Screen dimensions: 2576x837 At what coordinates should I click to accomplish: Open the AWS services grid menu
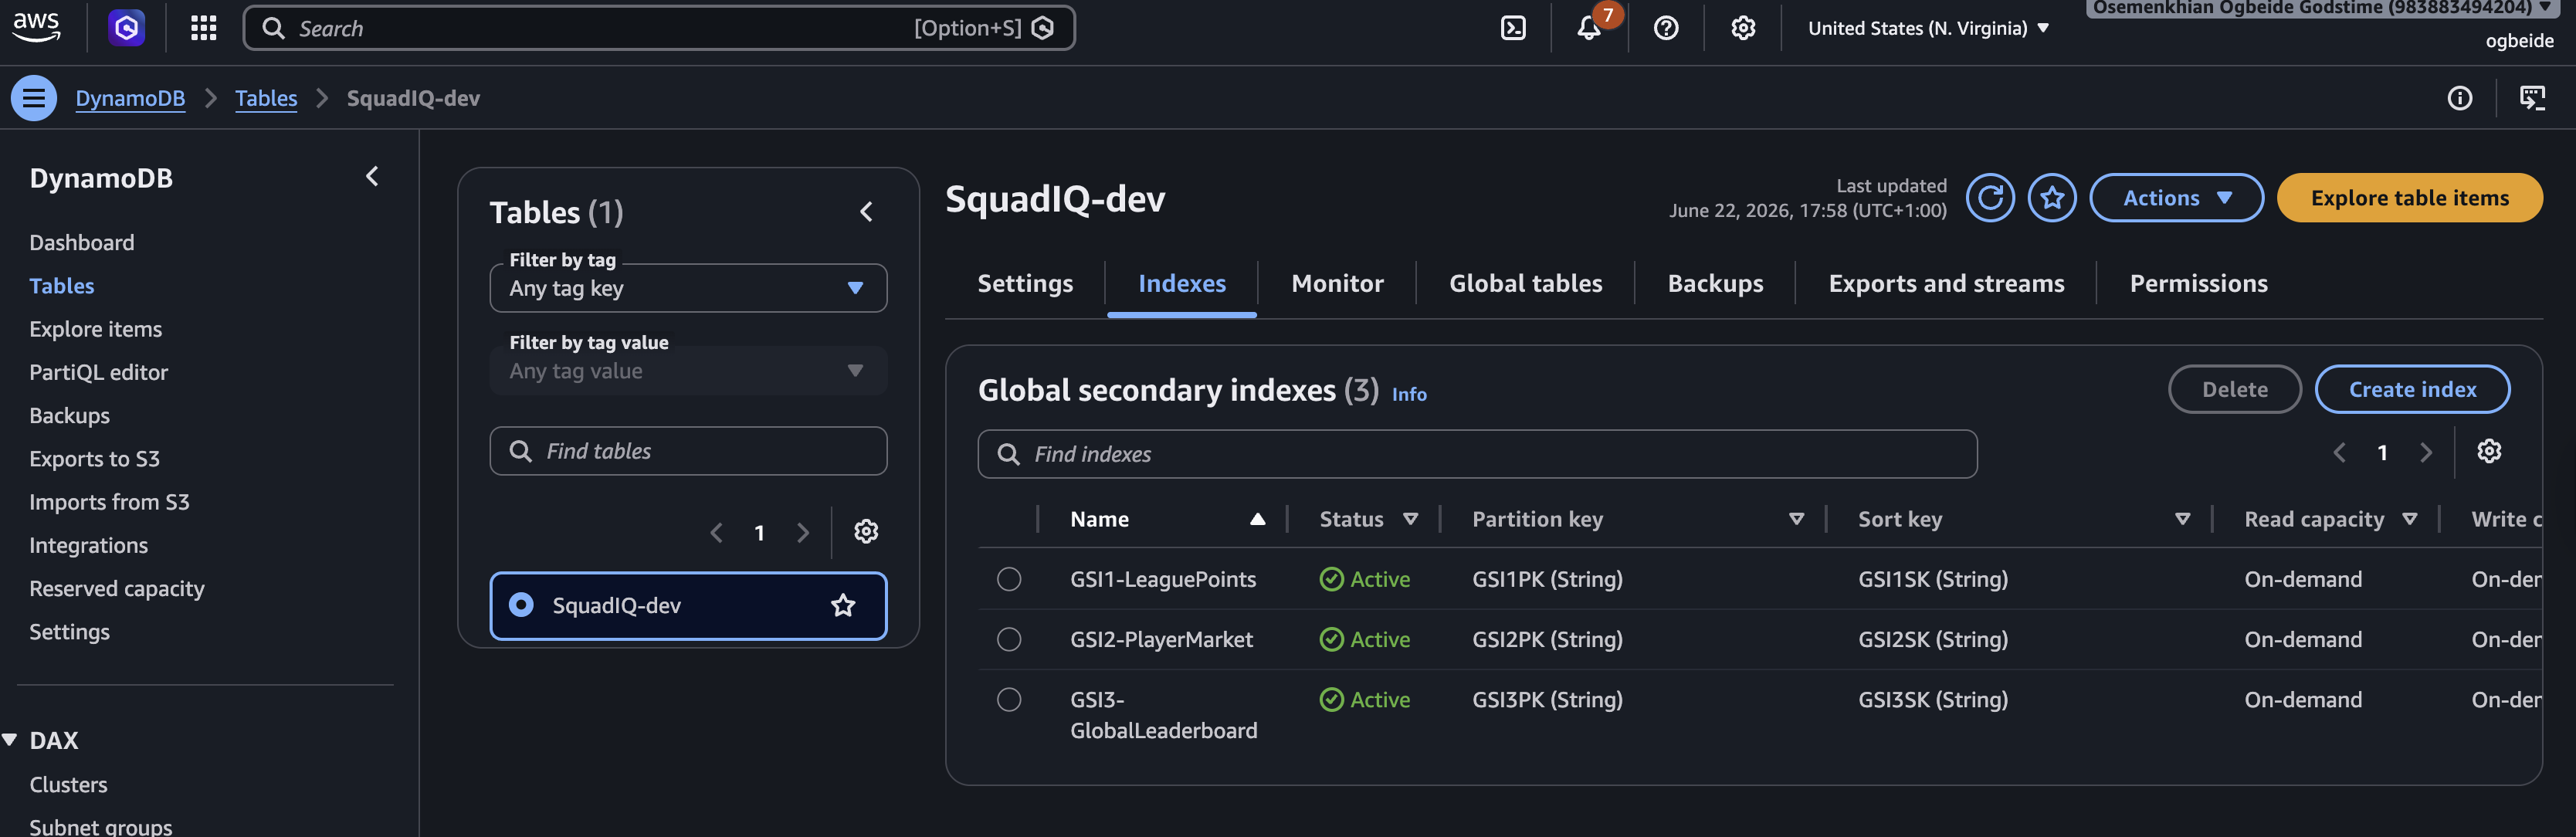click(x=204, y=28)
